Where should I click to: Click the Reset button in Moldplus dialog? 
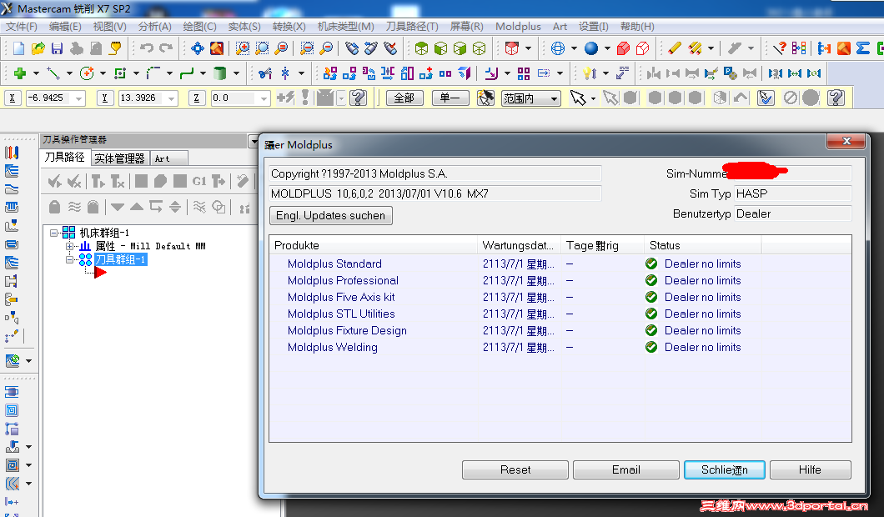coord(515,469)
